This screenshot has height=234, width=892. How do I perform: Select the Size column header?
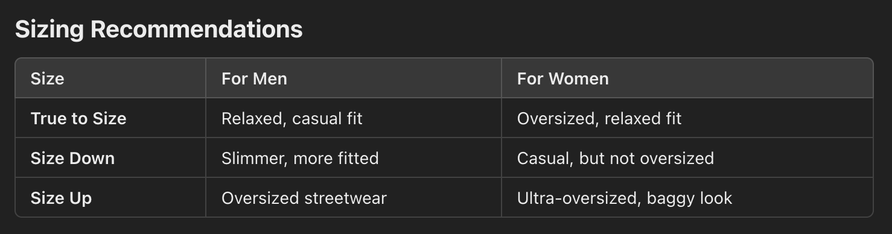click(x=47, y=78)
